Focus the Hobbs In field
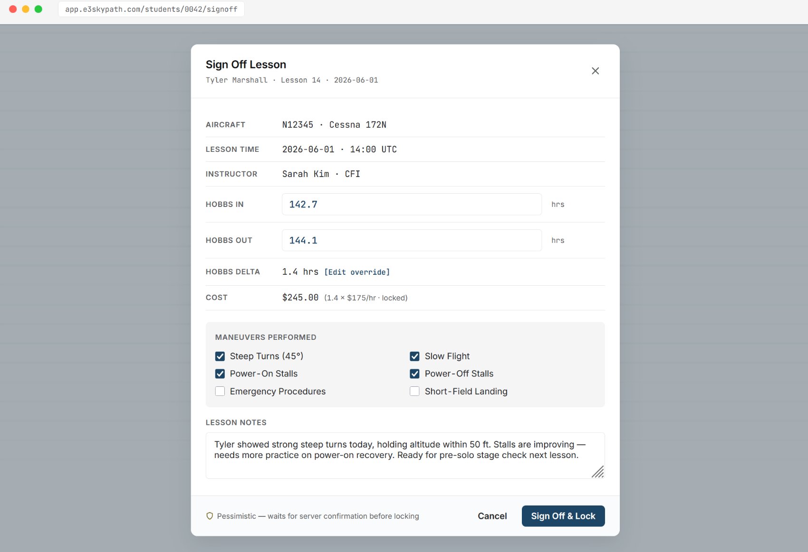Screen dimensions: 808x552 point(412,204)
